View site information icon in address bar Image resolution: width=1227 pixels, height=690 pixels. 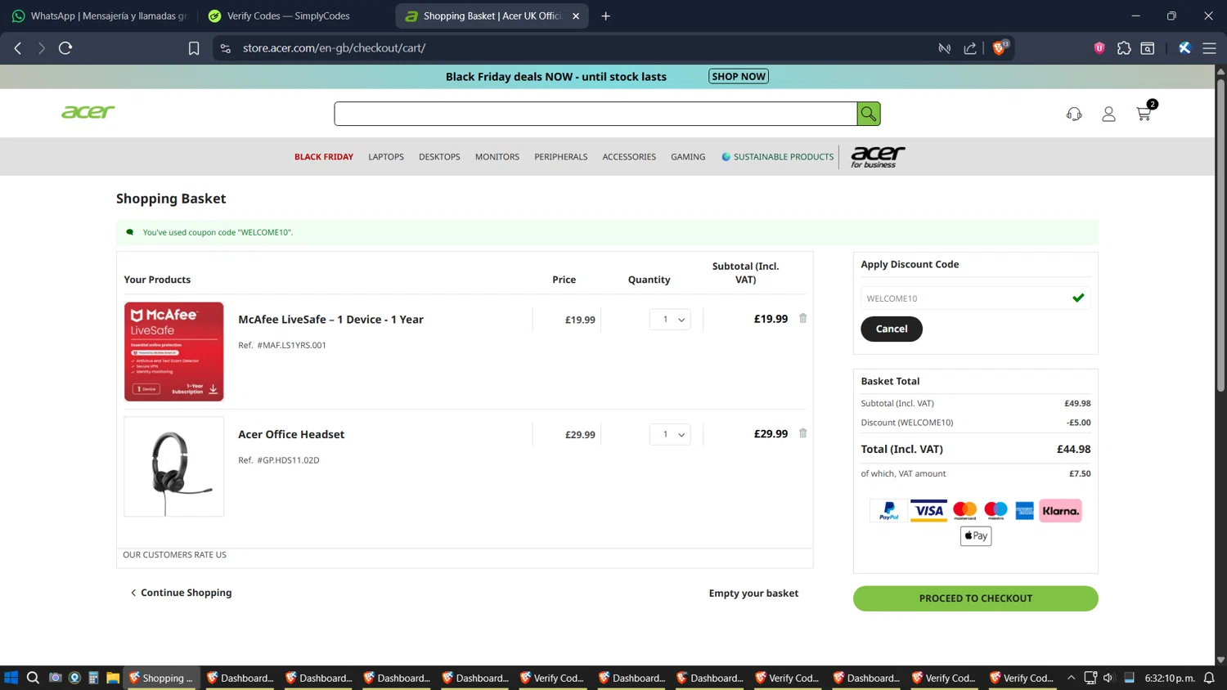tap(226, 48)
